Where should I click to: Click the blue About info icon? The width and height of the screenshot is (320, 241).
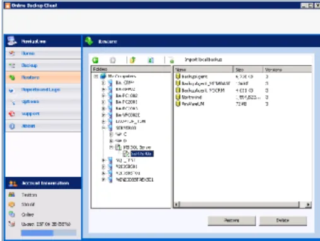pos(12,126)
